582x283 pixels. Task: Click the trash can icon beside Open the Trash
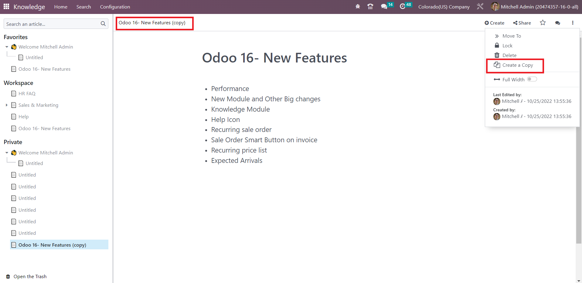tap(8, 276)
